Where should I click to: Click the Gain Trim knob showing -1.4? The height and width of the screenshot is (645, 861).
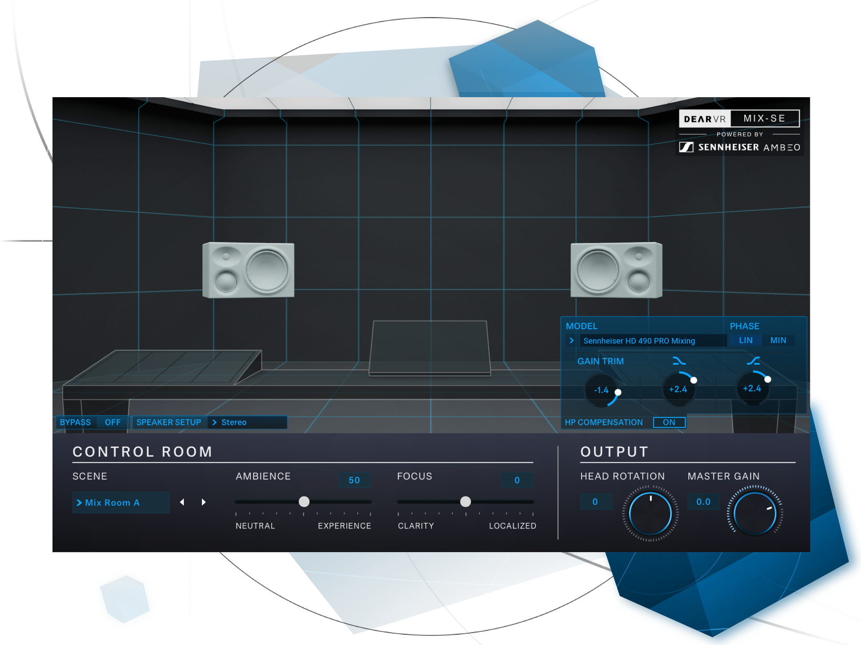pos(602,390)
